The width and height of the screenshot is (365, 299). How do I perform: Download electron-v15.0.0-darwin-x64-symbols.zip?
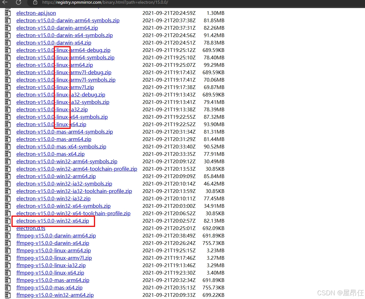pos(65,36)
